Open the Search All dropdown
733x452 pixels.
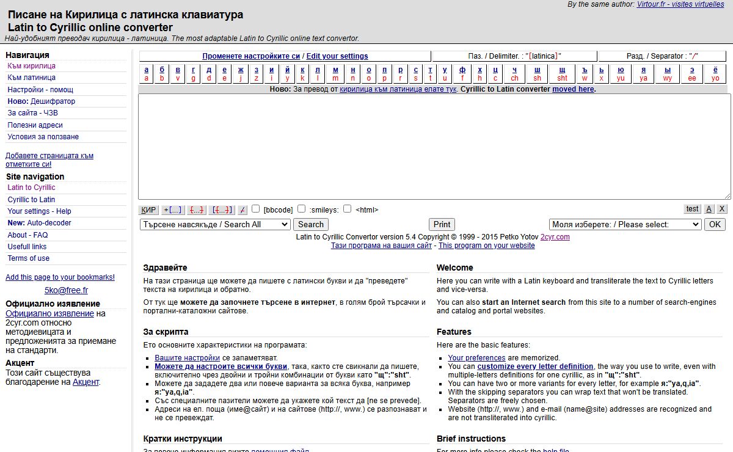[x=214, y=224]
